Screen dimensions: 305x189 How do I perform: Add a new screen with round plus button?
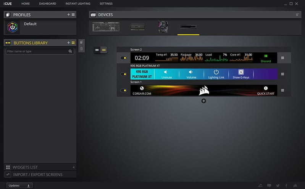click(x=204, y=101)
